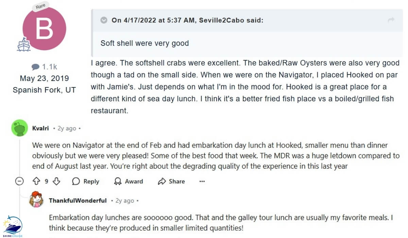The image size is (408, 238).
Task: Open ThankfulWonderful's user profile link
Action: 78,201
